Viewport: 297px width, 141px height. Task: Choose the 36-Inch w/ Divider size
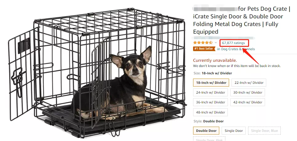pyautogui.click(x=211, y=102)
